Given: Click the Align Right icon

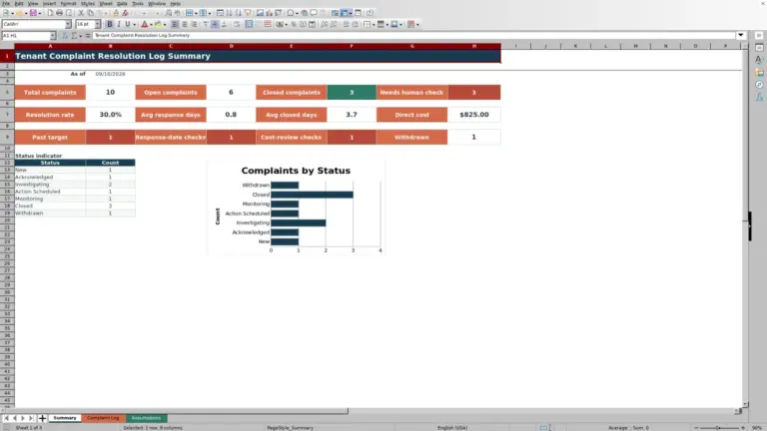Looking at the screenshot, I should click(x=194, y=24).
